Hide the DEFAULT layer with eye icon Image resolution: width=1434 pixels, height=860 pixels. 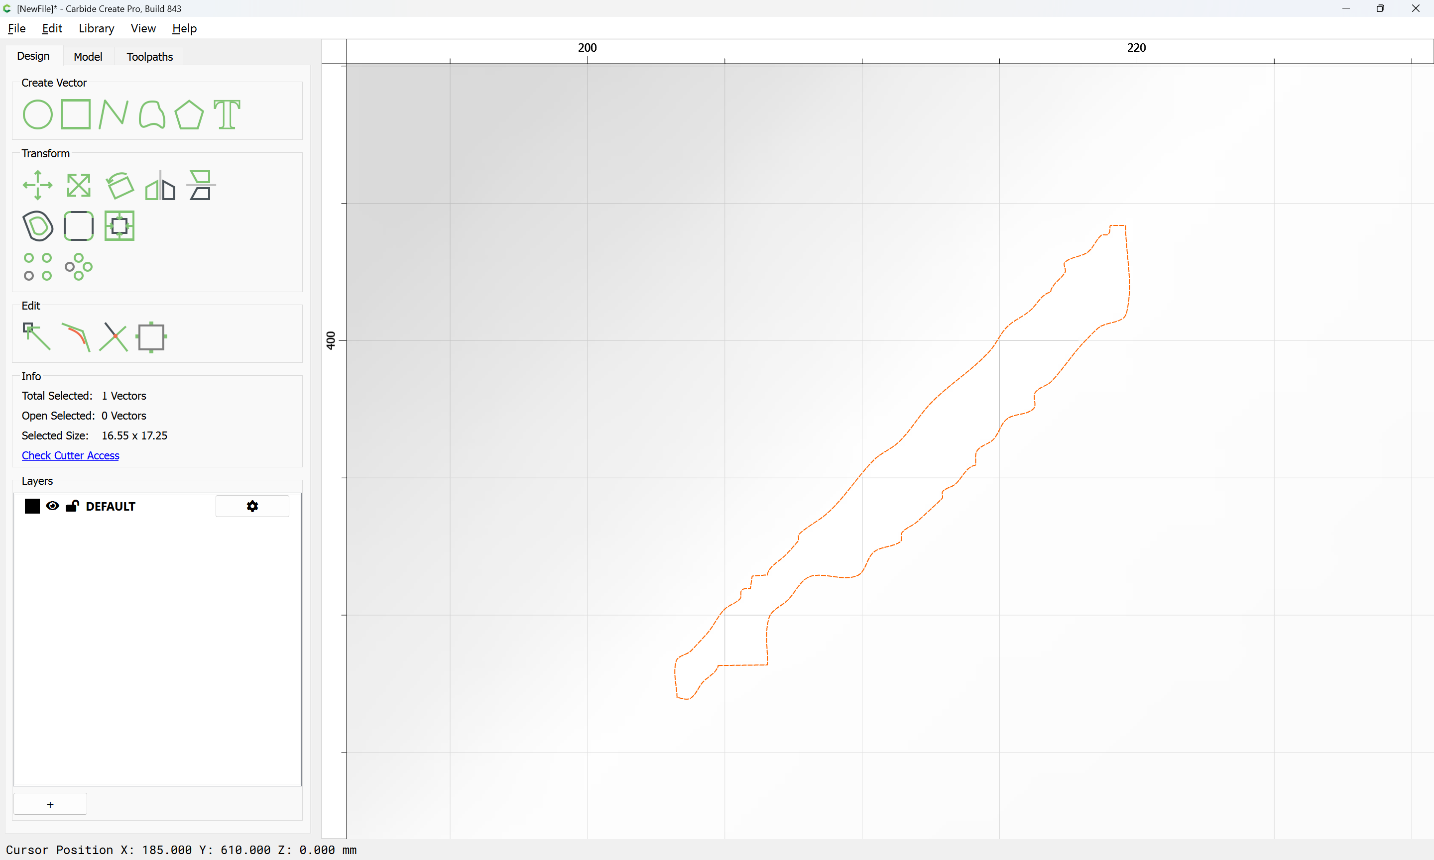[x=52, y=506]
